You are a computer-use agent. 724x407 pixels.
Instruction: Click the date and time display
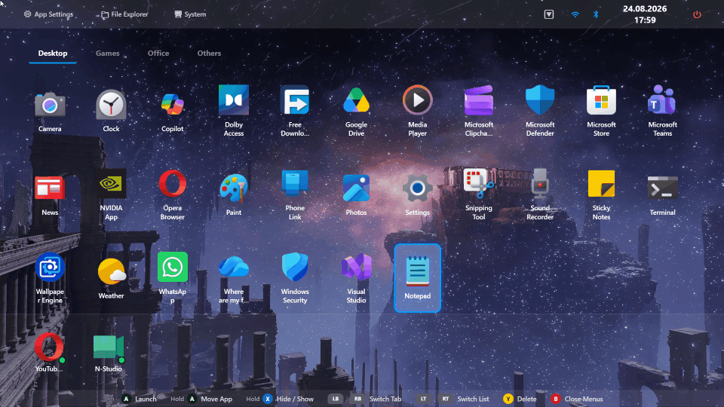[645, 14]
